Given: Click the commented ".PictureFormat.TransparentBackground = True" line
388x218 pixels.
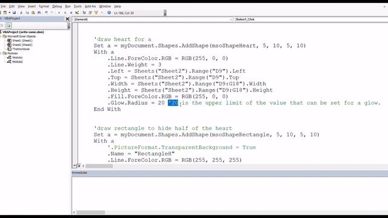Looking at the screenshot, I should [182, 147].
